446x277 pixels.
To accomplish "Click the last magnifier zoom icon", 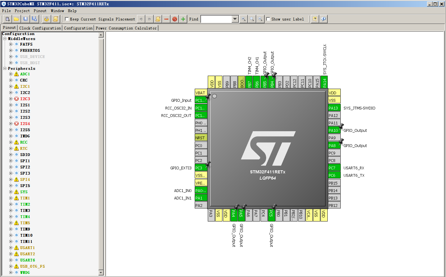I will (x=260, y=19).
